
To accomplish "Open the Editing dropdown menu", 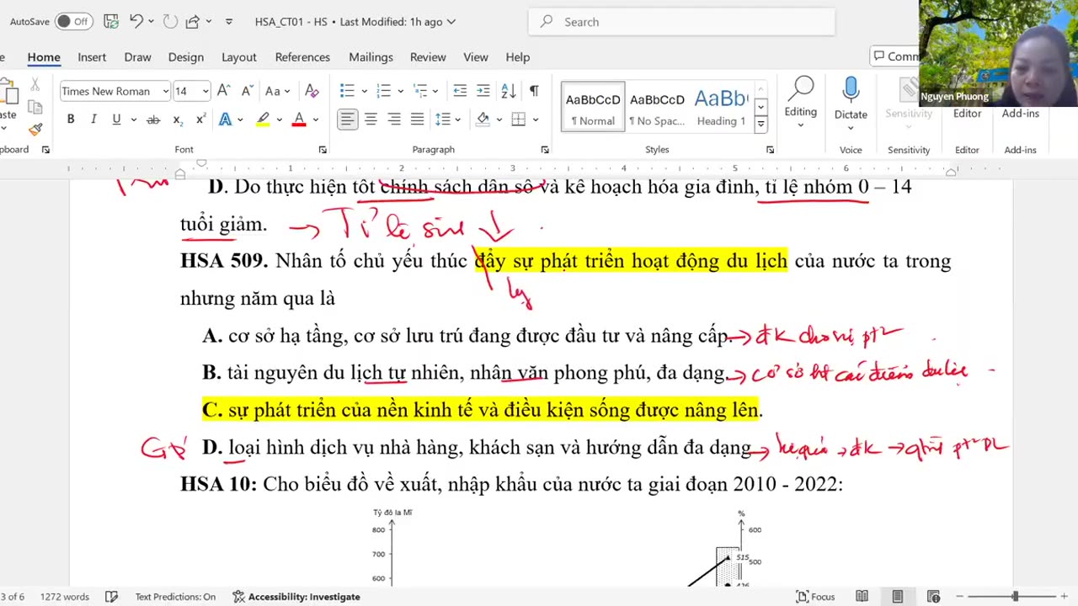I will coord(800,101).
